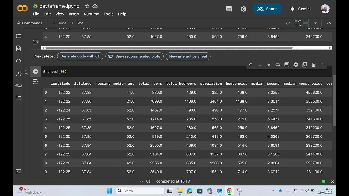The width and height of the screenshot is (349, 196).
Task: Click the median_house_value column header
Action: [303, 84]
